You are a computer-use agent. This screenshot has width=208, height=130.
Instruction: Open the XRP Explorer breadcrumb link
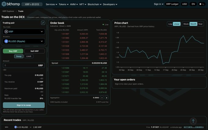point(8,11)
